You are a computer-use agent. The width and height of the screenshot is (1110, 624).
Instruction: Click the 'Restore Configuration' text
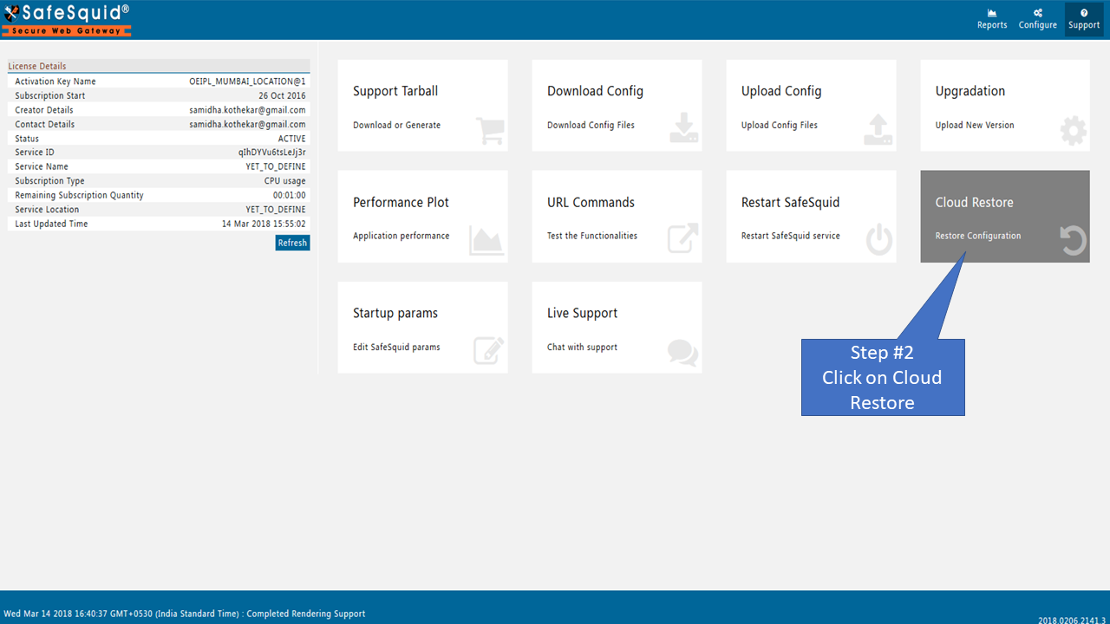coord(978,236)
